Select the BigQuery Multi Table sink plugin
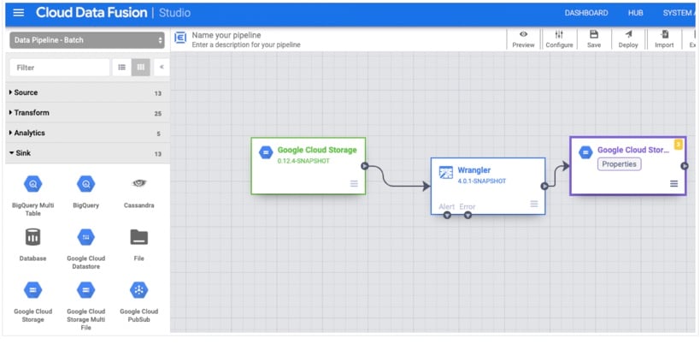 [32, 185]
